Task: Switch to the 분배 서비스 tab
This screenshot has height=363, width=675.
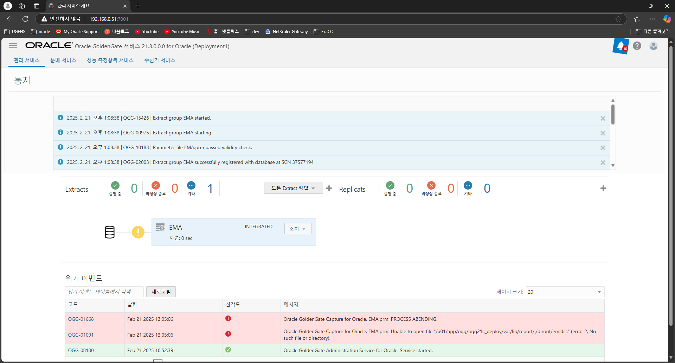Action: pyautogui.click(x=63, y=60)
